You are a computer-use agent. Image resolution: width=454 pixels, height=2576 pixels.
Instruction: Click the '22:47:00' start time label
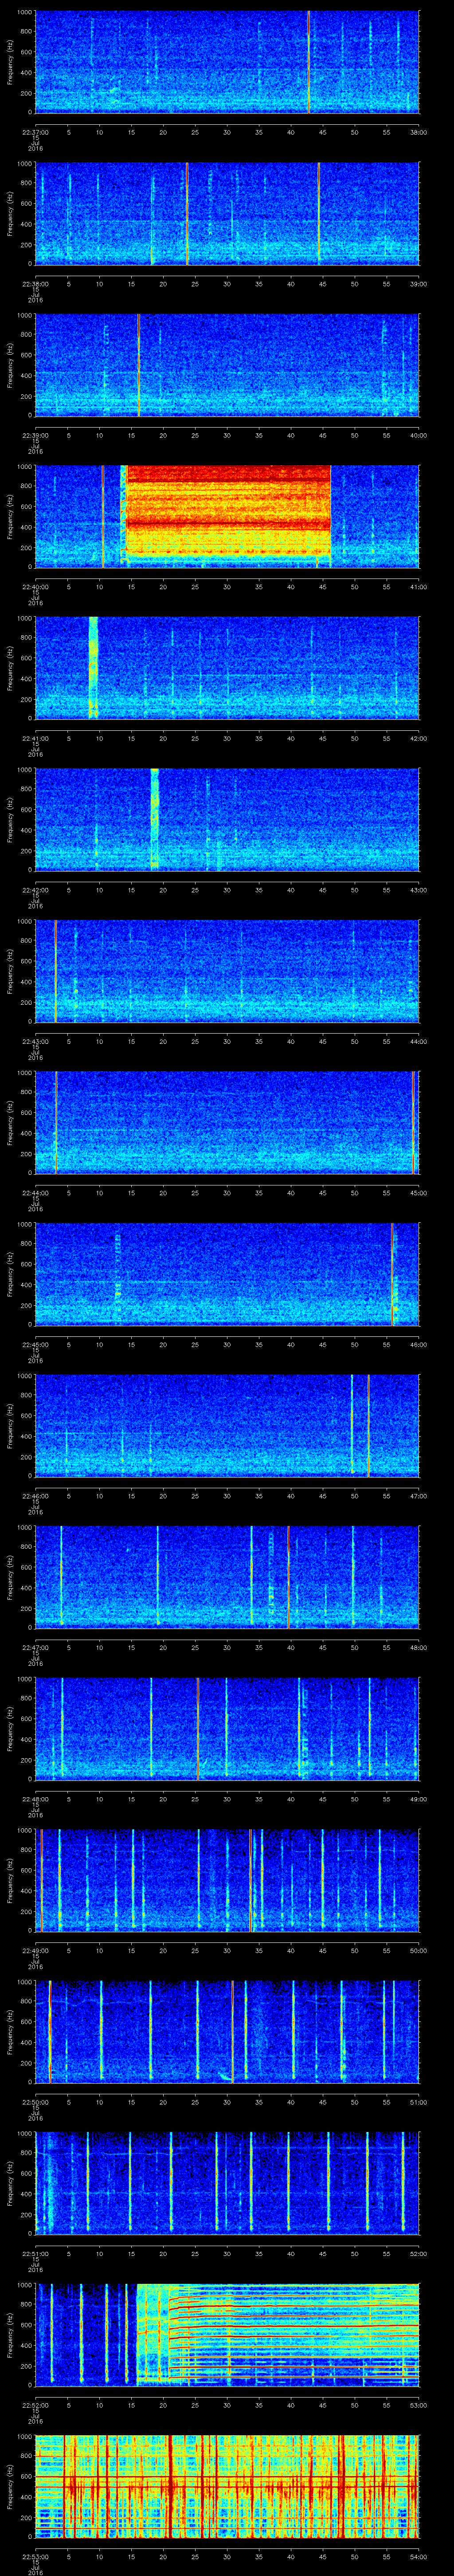pos(35,1647)
